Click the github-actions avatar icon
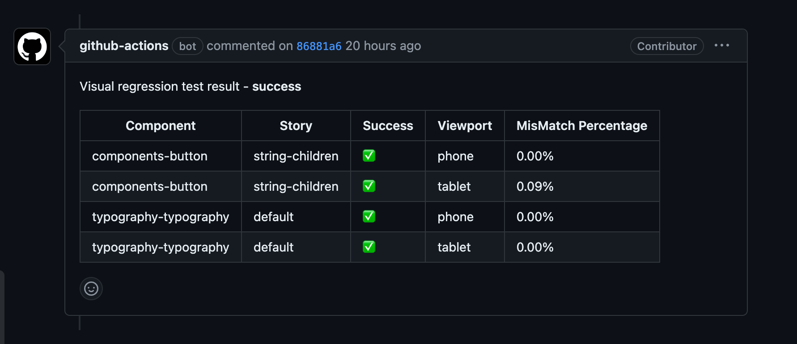The height and width of the screenshot is (344, 797). (x=32, y=46)
